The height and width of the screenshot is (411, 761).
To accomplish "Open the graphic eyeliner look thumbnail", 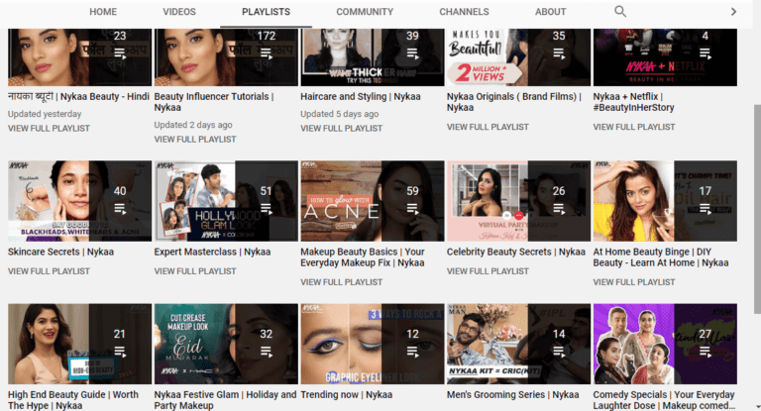I will [x=373, y=344].
